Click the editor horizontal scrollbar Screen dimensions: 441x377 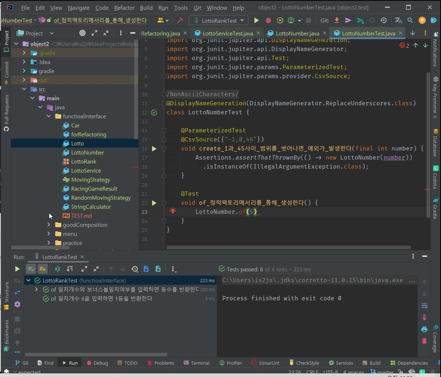pyautogui.click(x=288, y=248)
